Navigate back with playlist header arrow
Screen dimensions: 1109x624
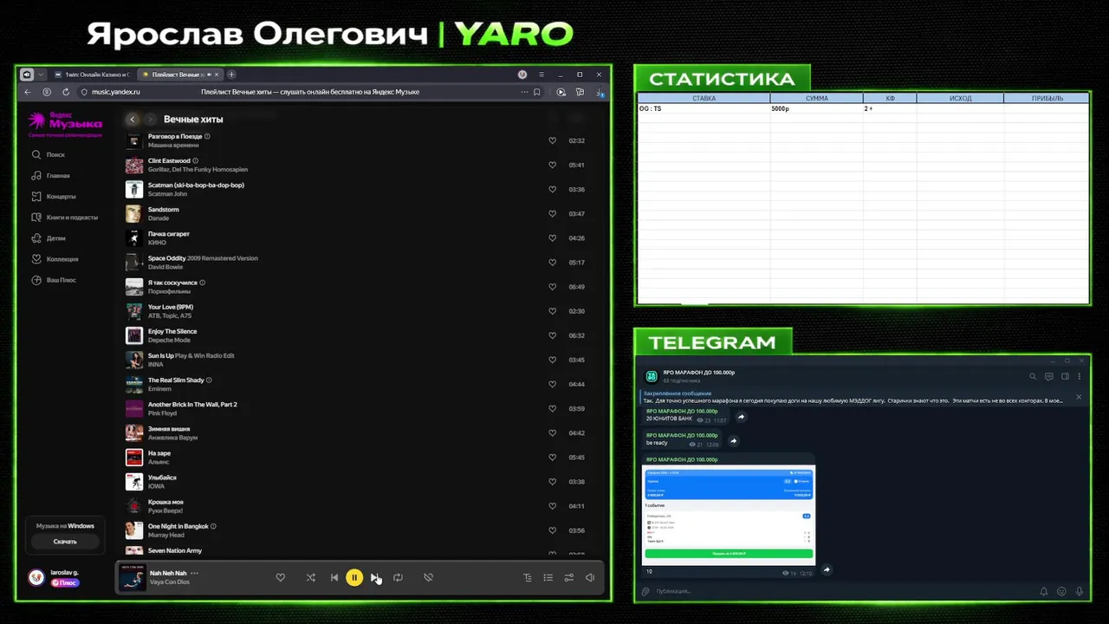[x=133, y=120]
